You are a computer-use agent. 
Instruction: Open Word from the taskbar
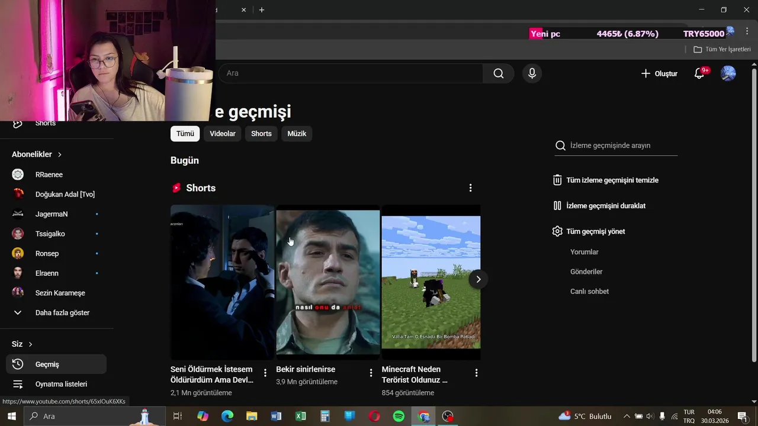tap(276, 416)
